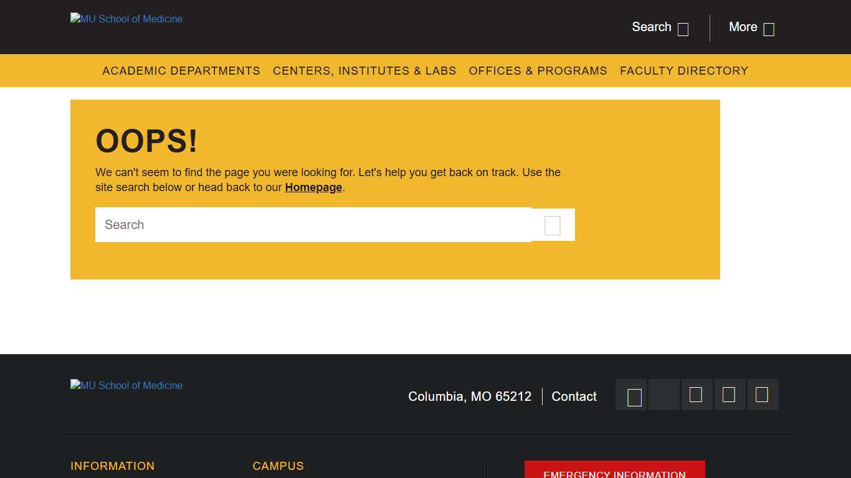Click the search button inside the site search bar
This screenshot has height=478, width=851.
[553, 225]
